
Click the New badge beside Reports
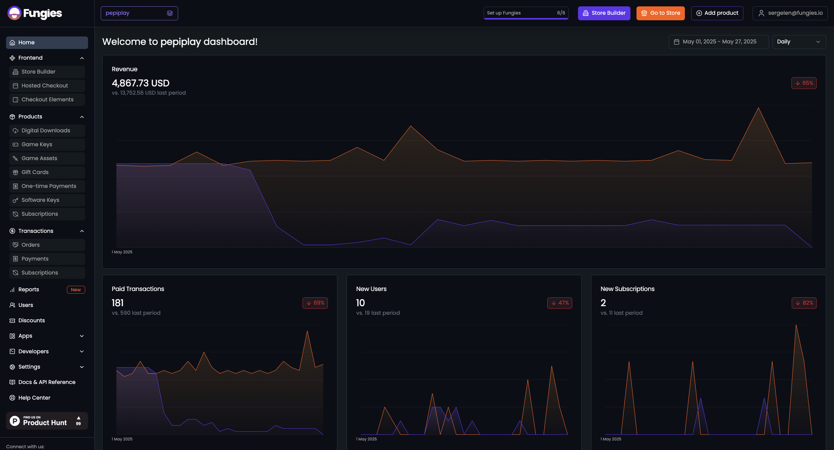(76, 290)
